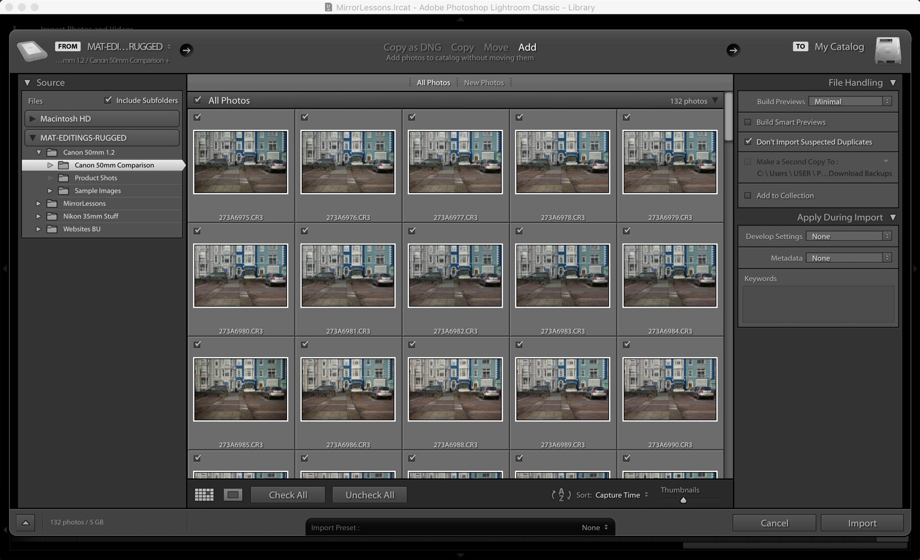Click the source drive icon at top left
This screenshot has width=920, height=560.
(x=32, y=51)
